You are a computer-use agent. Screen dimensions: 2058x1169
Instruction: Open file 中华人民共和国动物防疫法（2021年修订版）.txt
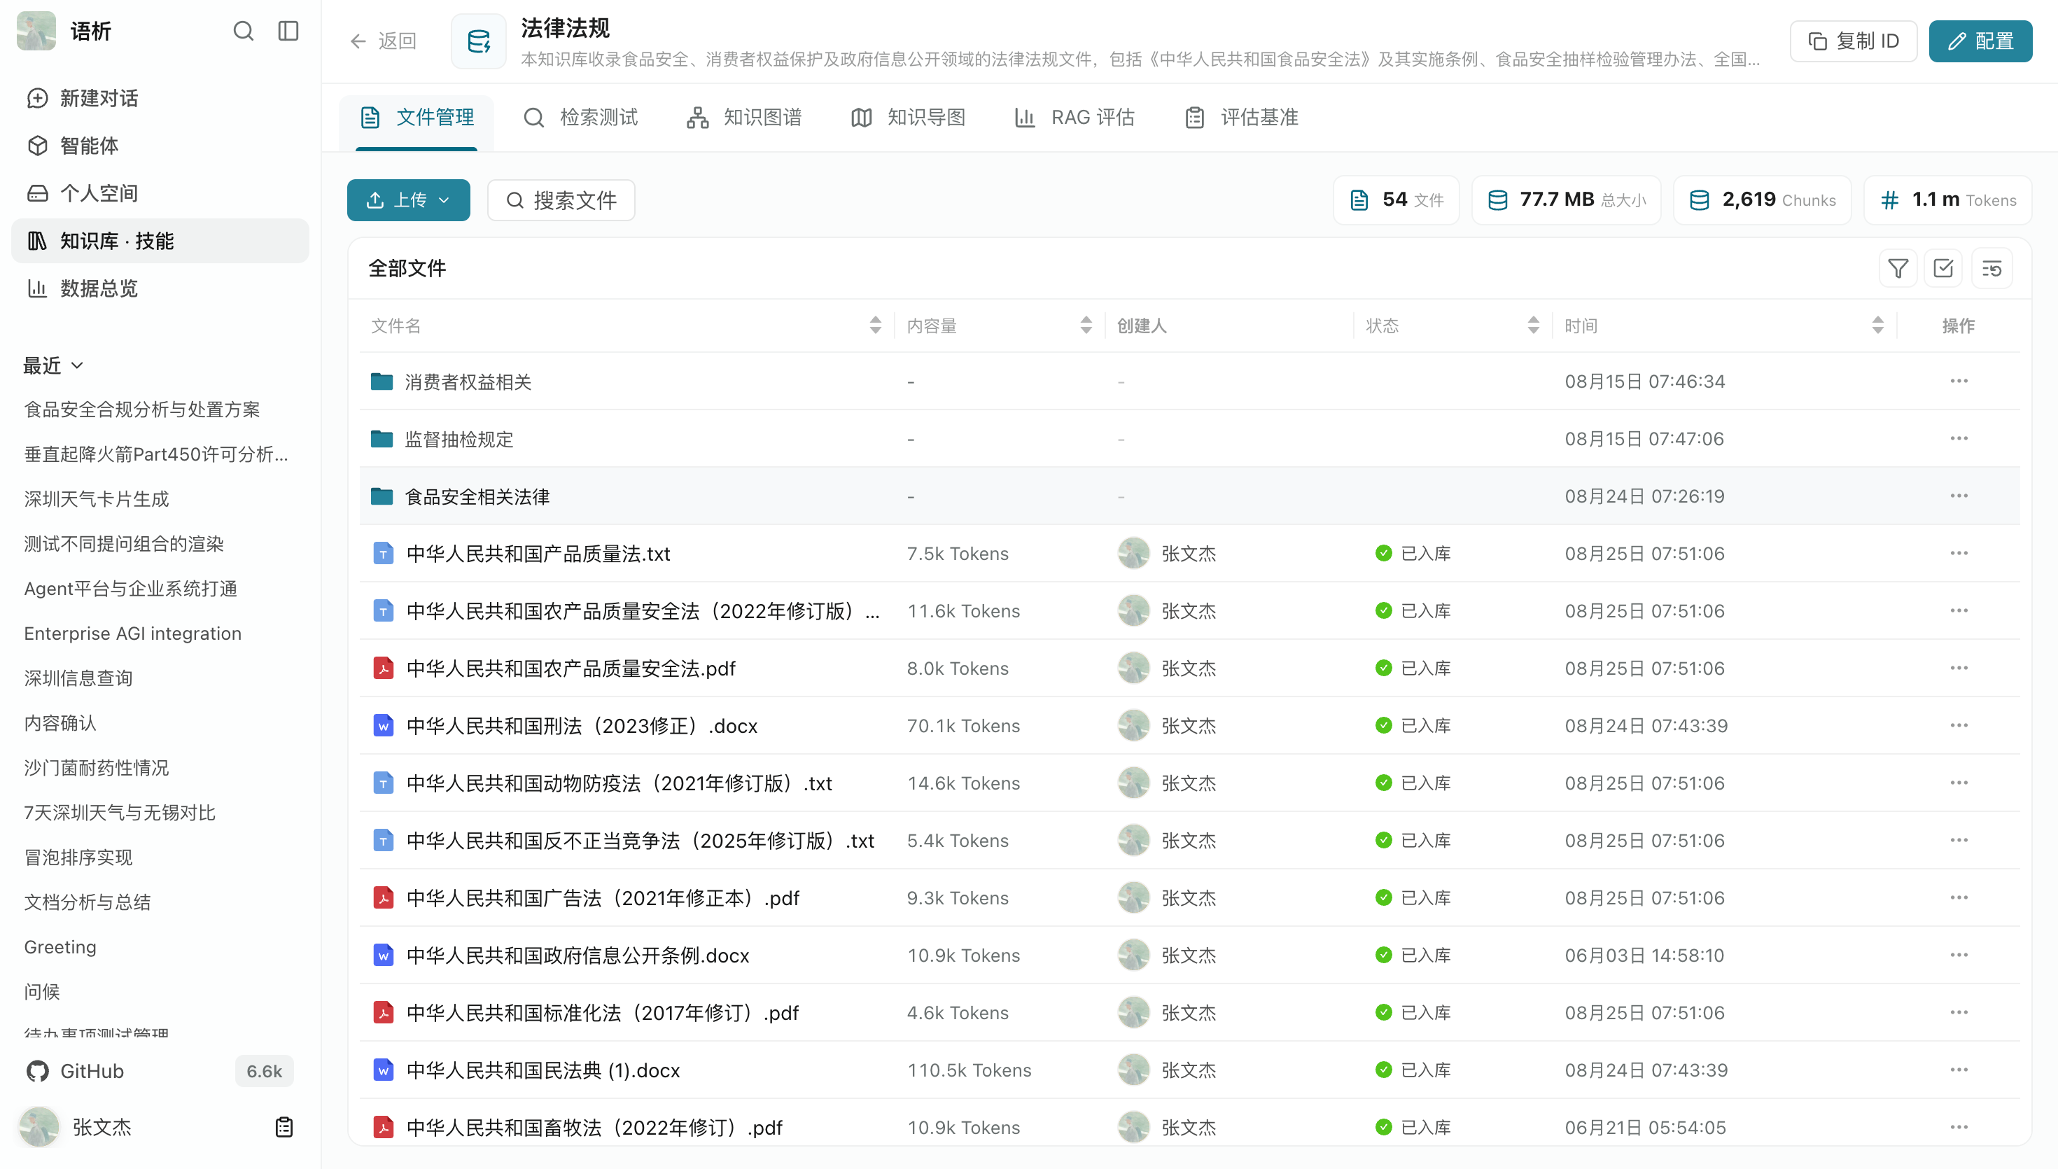619,783
